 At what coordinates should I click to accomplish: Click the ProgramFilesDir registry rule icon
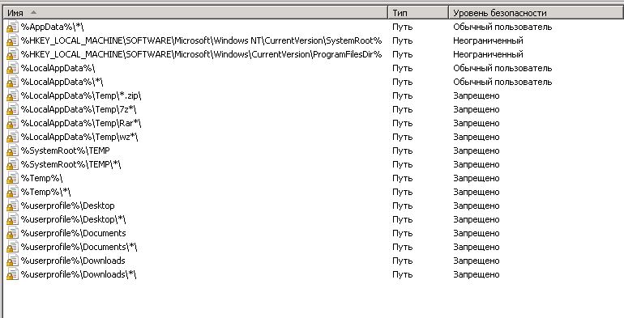12,54
